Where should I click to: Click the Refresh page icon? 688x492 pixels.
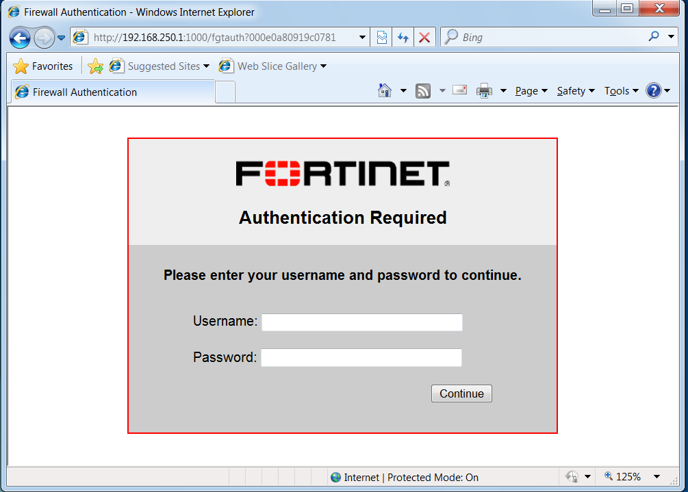point(403,38)
